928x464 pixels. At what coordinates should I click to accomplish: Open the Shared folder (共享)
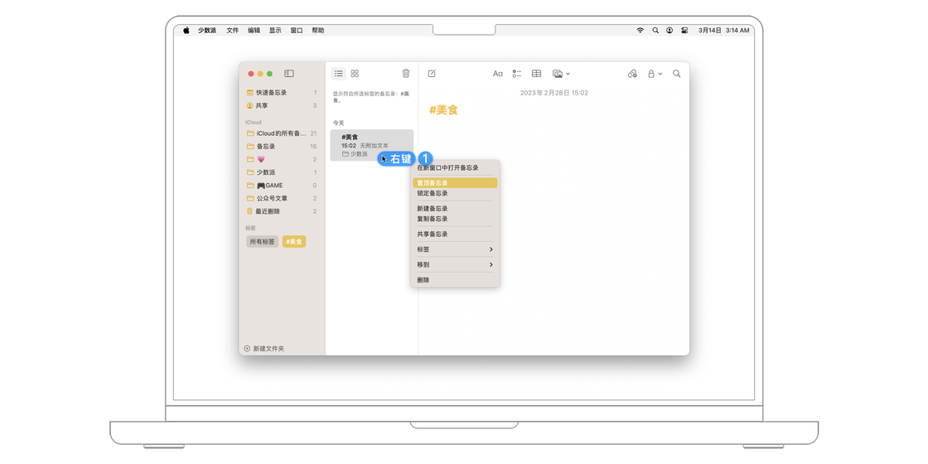(282, 105)
